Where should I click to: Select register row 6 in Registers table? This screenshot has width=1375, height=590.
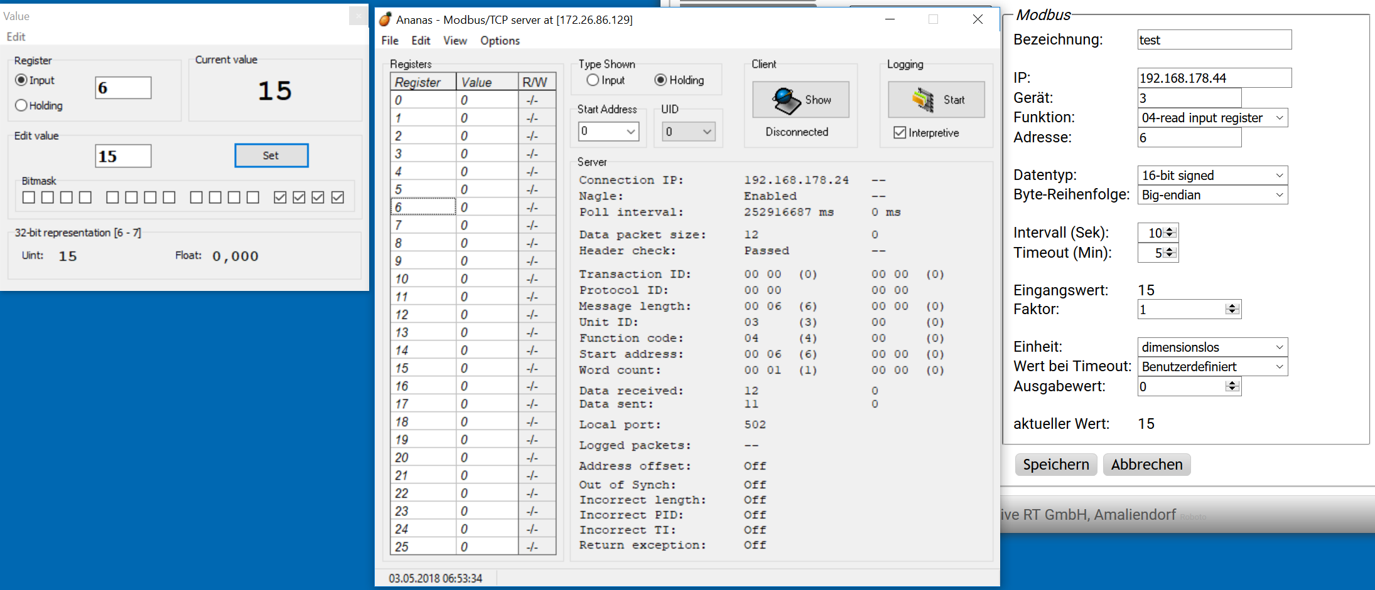(423, 207)
